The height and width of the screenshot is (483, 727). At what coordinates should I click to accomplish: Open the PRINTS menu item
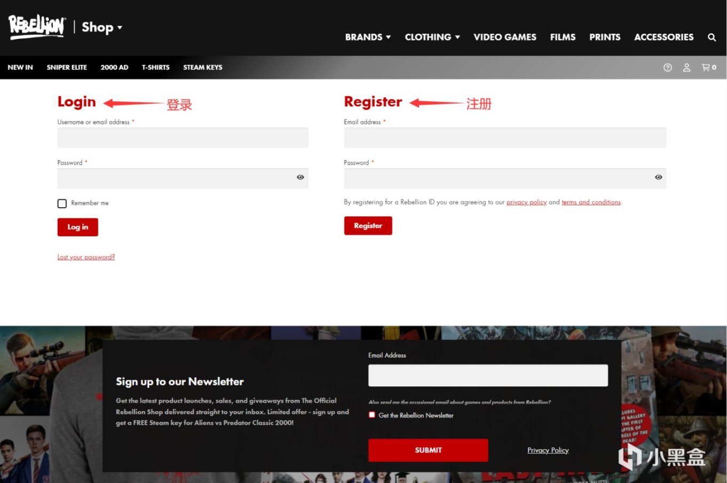click(605, 37)
